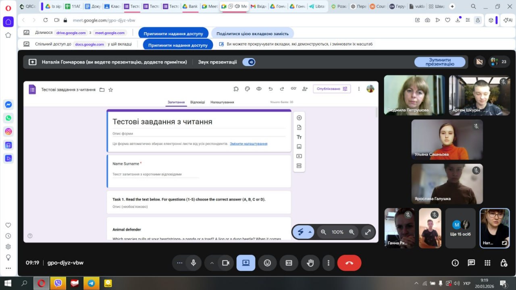Image resolution: width=516 pixels, height=290 pixels.
Task: Toggle presentation audio switch
Action: (x=249, y=62)
